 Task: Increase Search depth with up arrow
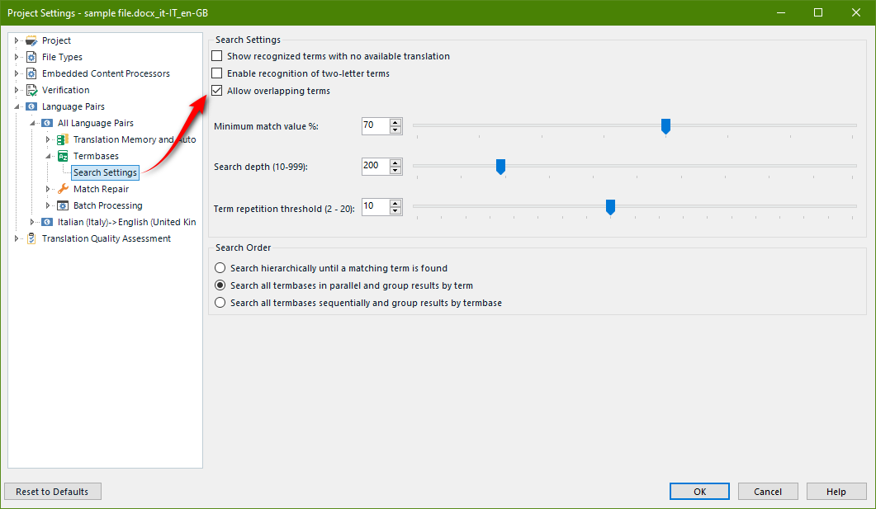[x=395, y=163]
